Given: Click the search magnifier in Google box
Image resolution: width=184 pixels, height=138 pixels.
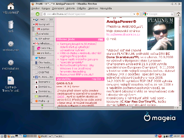Looking at the screenshot, I should (172, 14).
